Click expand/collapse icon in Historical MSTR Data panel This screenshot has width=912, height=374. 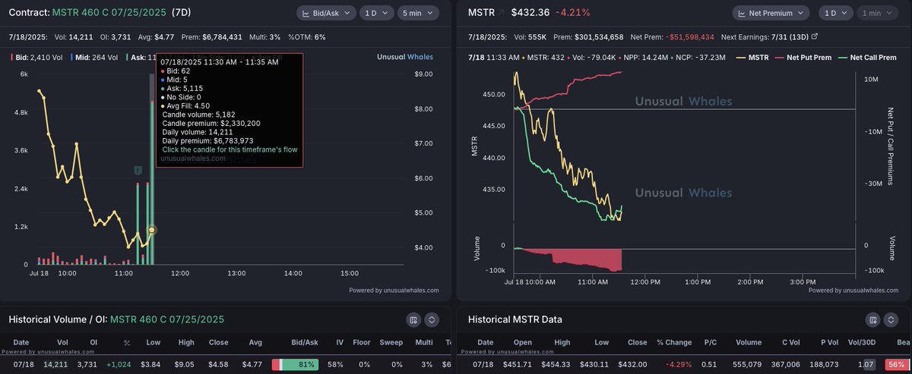tap(892, 320)
